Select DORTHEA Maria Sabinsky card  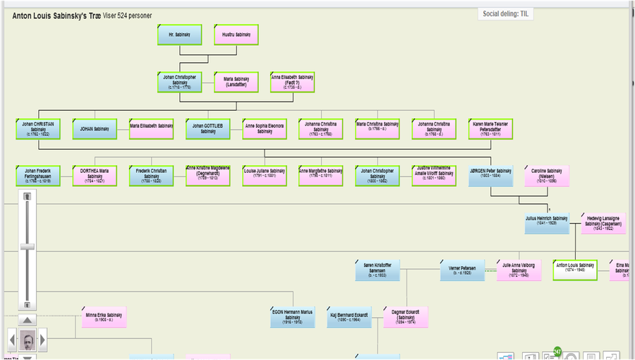point(95,176)
